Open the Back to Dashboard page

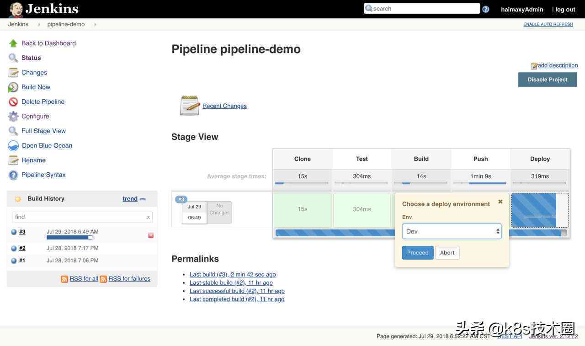pos(48,43)
